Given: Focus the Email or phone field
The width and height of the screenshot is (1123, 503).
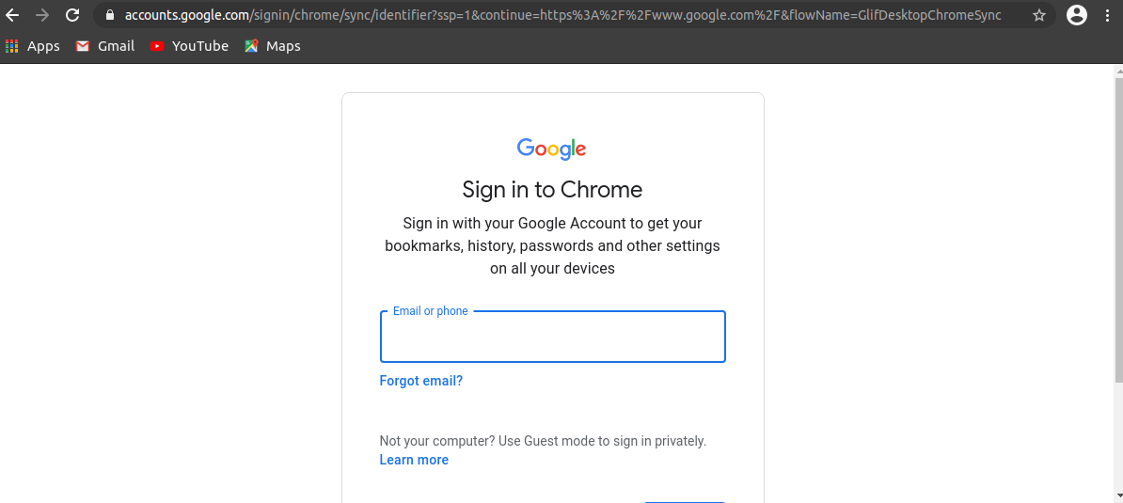Looking at the screenshot, I should coord(552,337).
